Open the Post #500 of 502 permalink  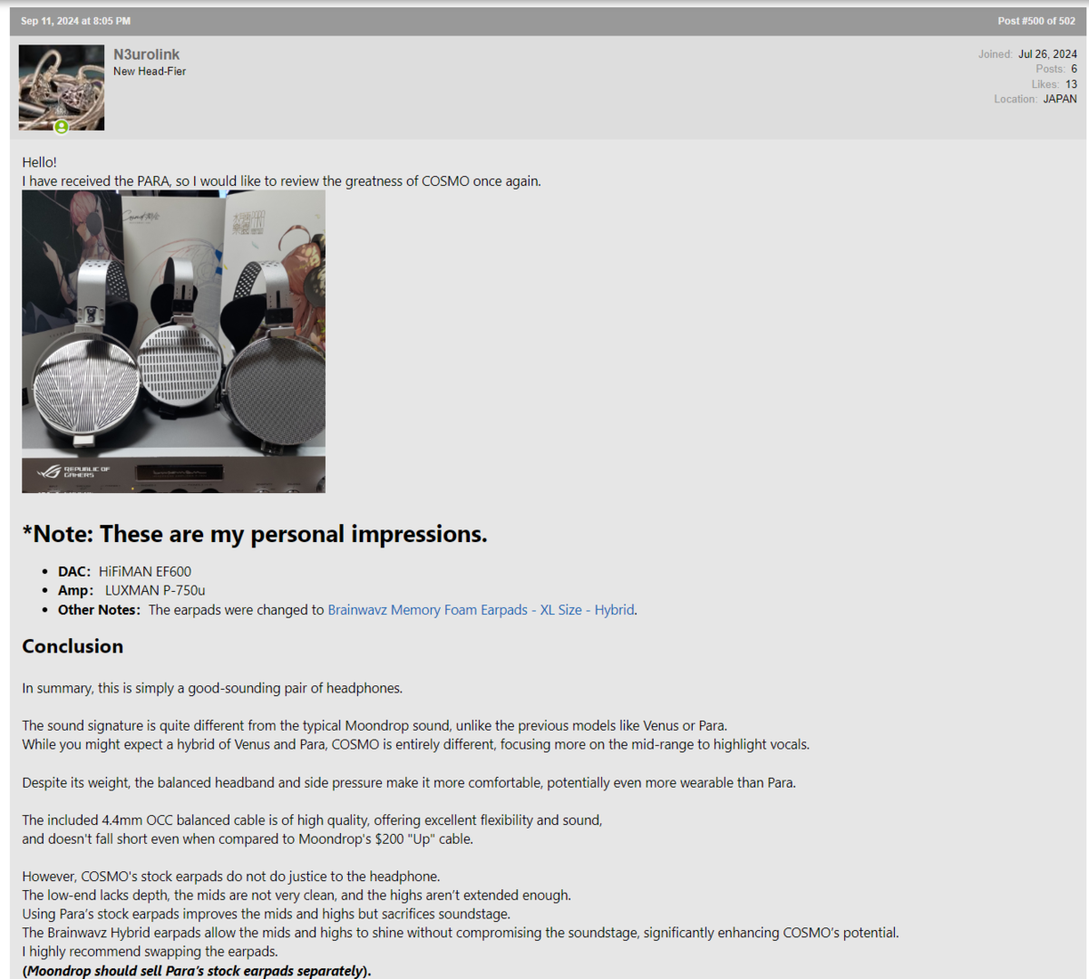1036,21
